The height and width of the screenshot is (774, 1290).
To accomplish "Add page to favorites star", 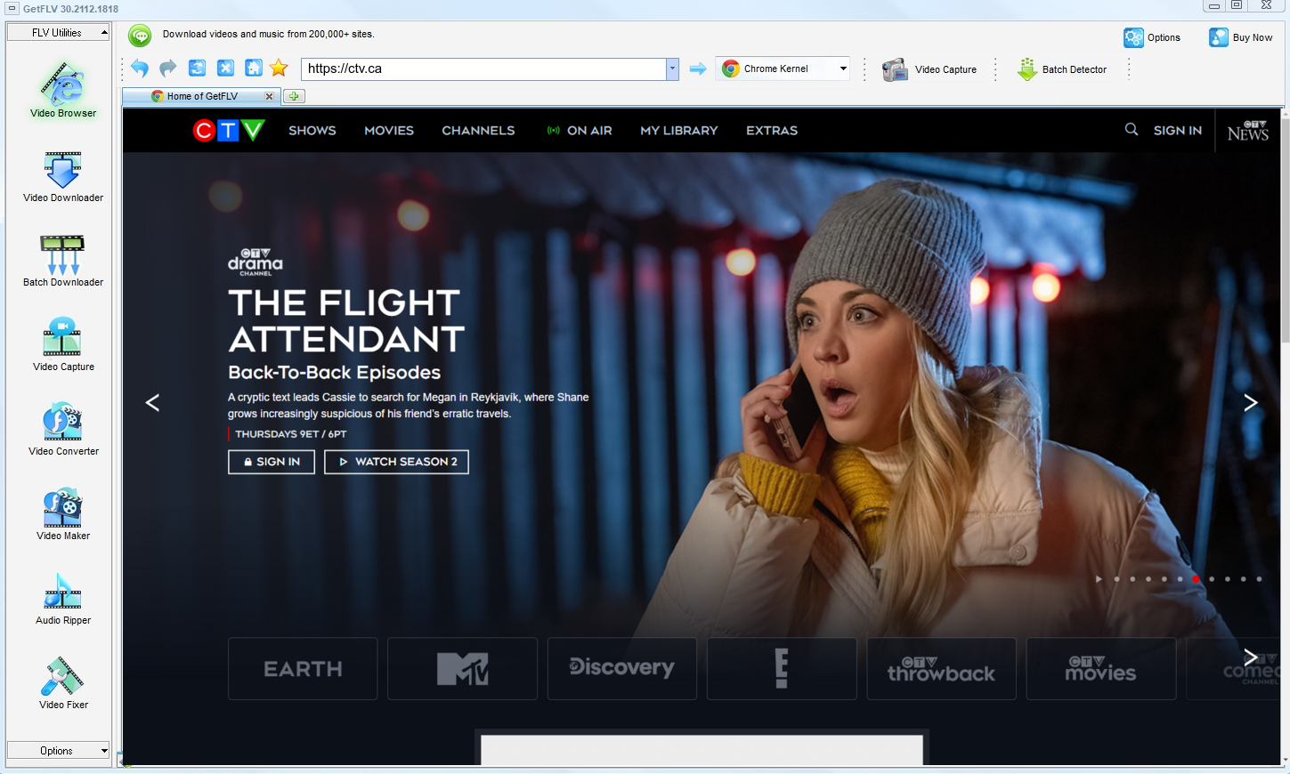I will (x=279, y=69).
